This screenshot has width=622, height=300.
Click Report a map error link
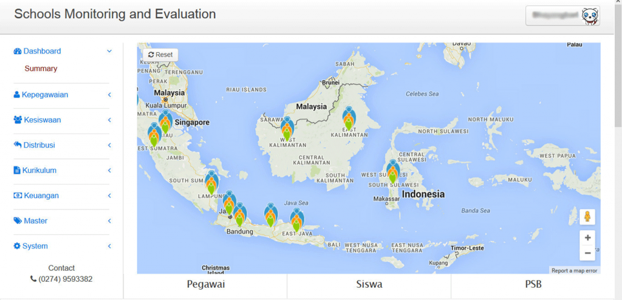[x=574, y=271]
